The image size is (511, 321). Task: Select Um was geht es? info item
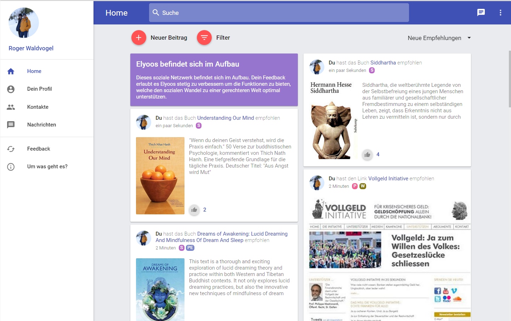pyautogui.click(x=47, y=167)
